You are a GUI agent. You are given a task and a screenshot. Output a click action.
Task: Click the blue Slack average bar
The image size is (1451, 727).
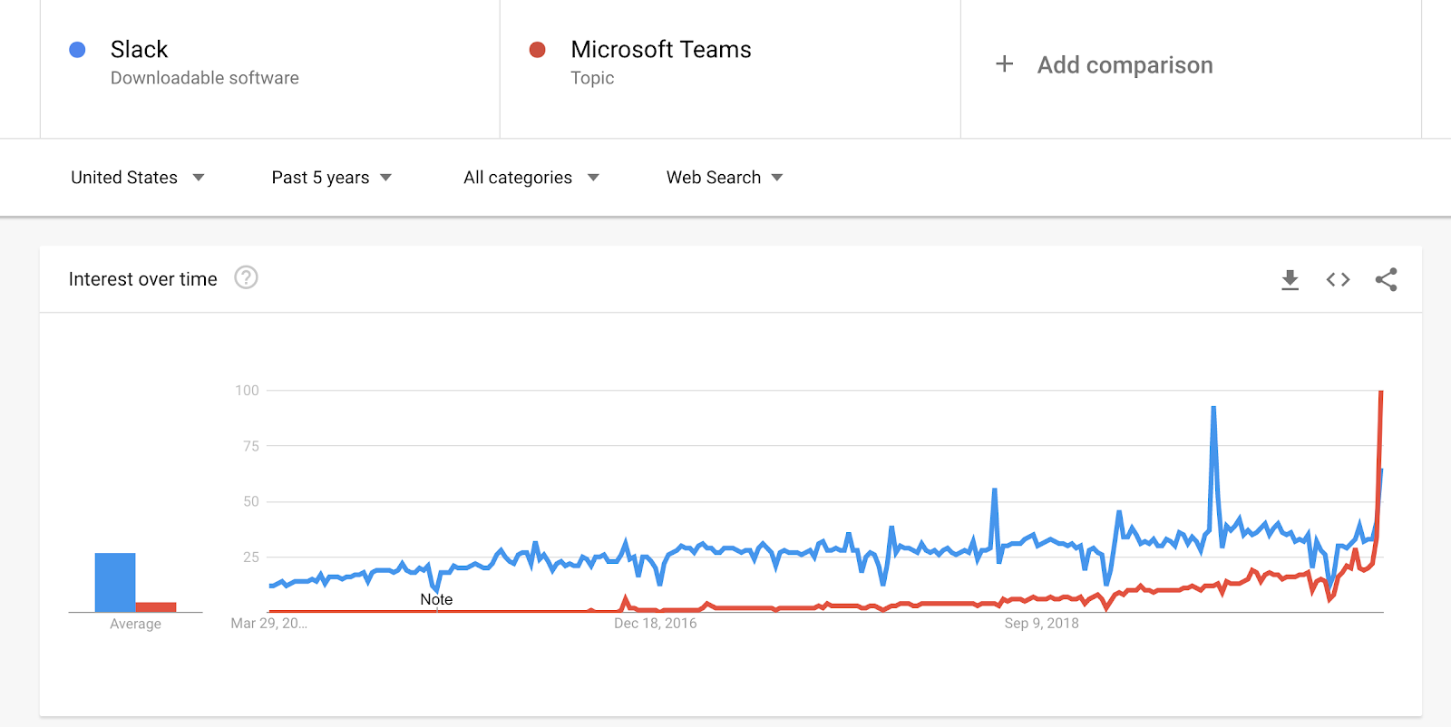pos(115,582)
